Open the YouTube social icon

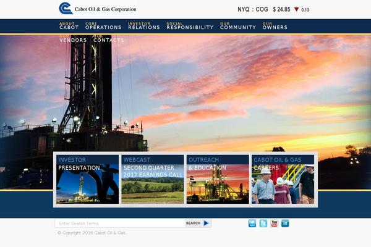(x=274, y=223)
